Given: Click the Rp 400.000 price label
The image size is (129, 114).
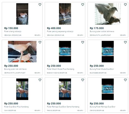Looking at the screenshot, I should coord(54,28).
